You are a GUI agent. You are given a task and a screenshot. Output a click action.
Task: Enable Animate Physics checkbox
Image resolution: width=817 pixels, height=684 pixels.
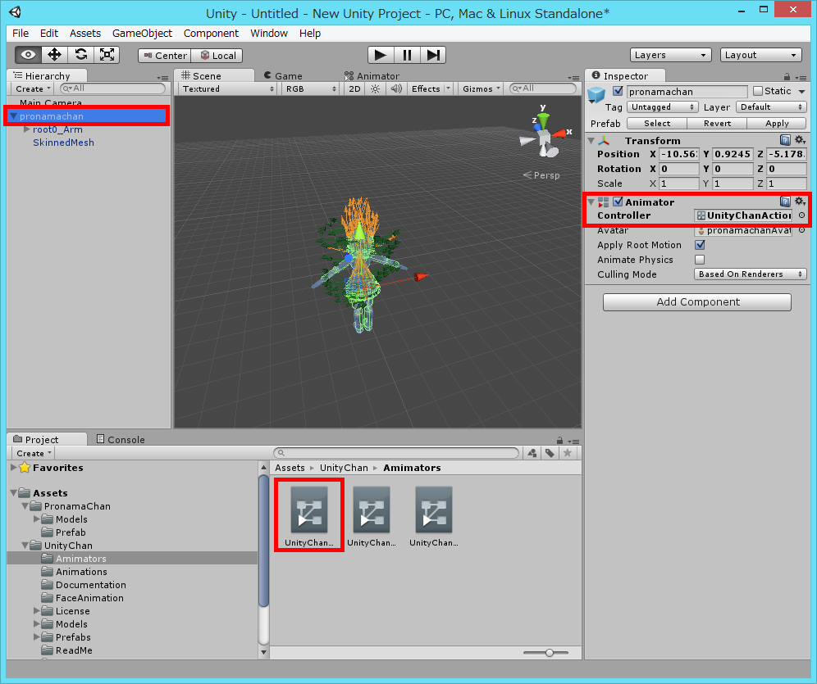click(x=701, y=260)
